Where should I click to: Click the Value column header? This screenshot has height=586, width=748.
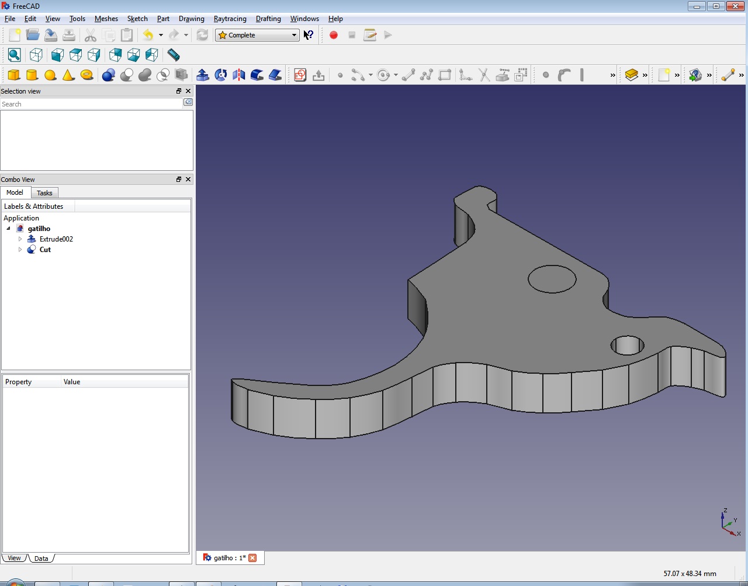(x=124, y=382)
